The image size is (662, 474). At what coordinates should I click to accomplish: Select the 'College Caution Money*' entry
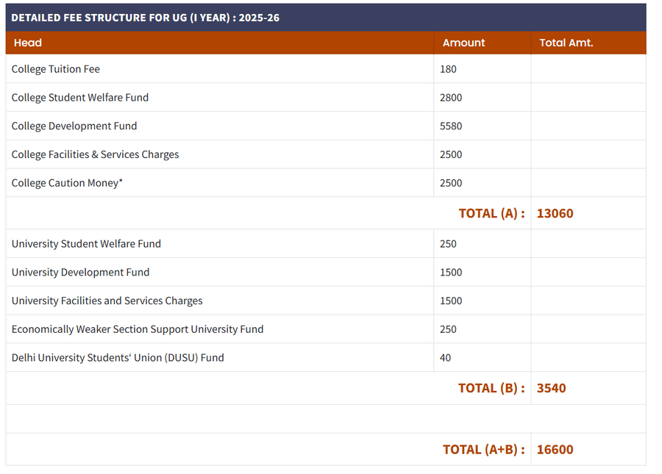67,183
